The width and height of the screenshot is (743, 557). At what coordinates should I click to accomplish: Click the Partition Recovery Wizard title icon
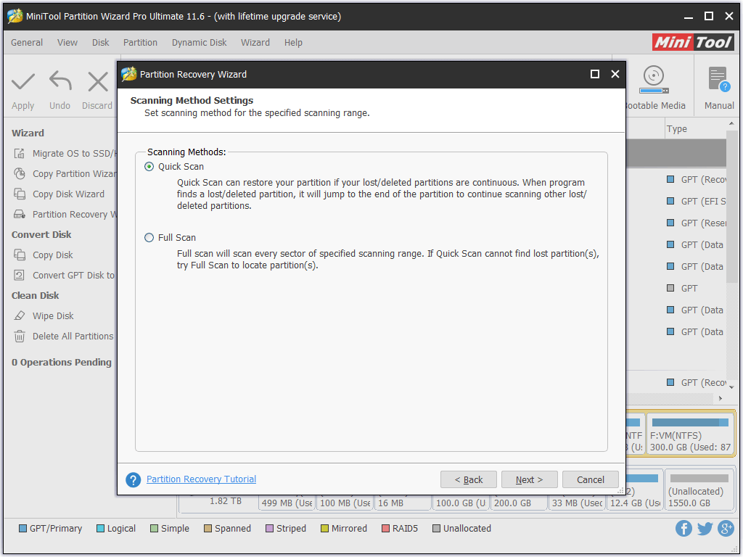129,75
